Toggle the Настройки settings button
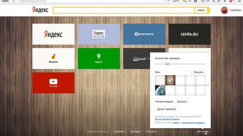This screenshot has width=243, height=136. 203,131
